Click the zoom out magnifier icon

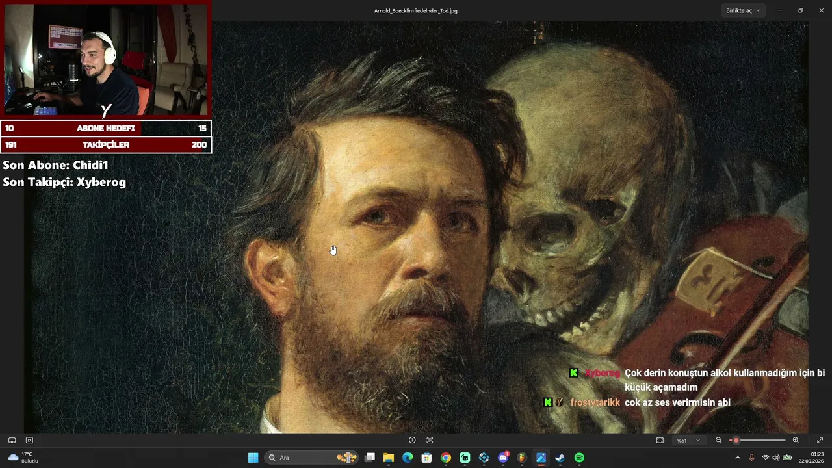[x=719, y=440]
